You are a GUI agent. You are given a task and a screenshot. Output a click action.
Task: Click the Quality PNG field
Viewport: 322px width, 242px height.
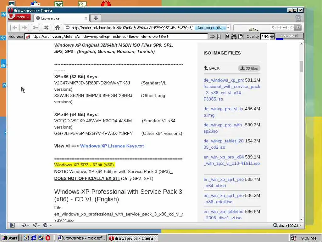click(x=265, y=37)
